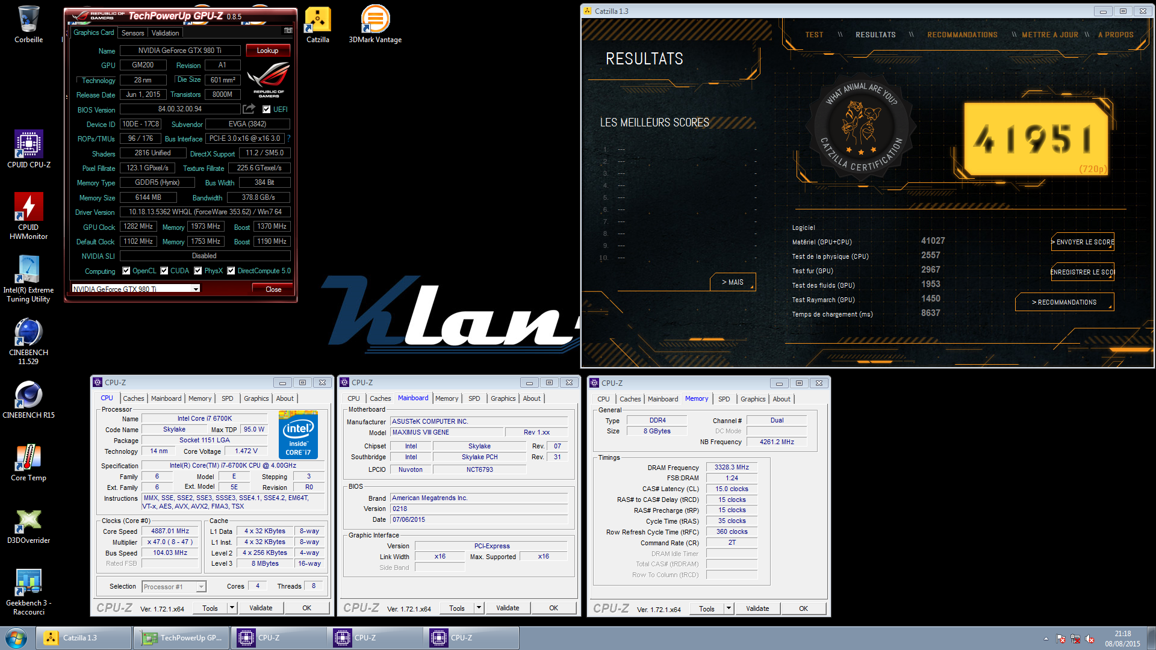Expand Tools dropdown arrow in Memory window

pyautogui.click(x=729, y=609)
